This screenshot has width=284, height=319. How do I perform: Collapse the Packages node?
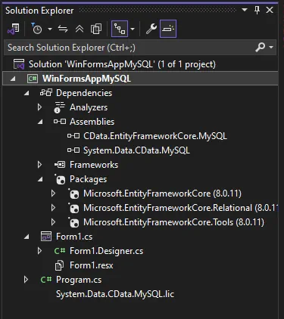click(40, 179)
